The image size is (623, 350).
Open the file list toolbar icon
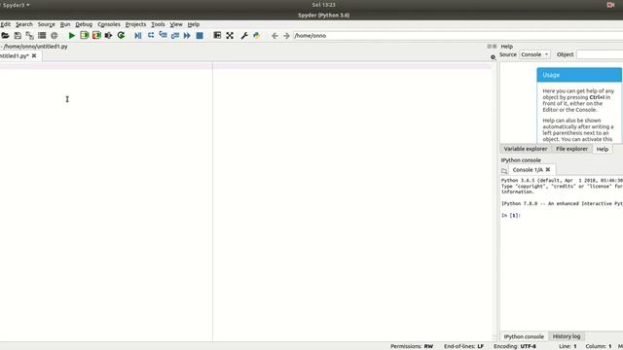pos(42,36)
